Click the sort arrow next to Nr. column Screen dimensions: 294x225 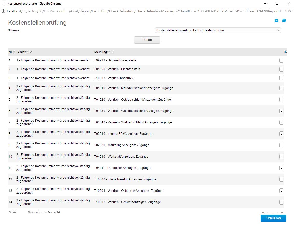tap(14, 52)
